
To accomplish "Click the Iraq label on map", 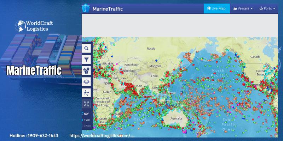I will pyautogui.click(x=116, y=78).
